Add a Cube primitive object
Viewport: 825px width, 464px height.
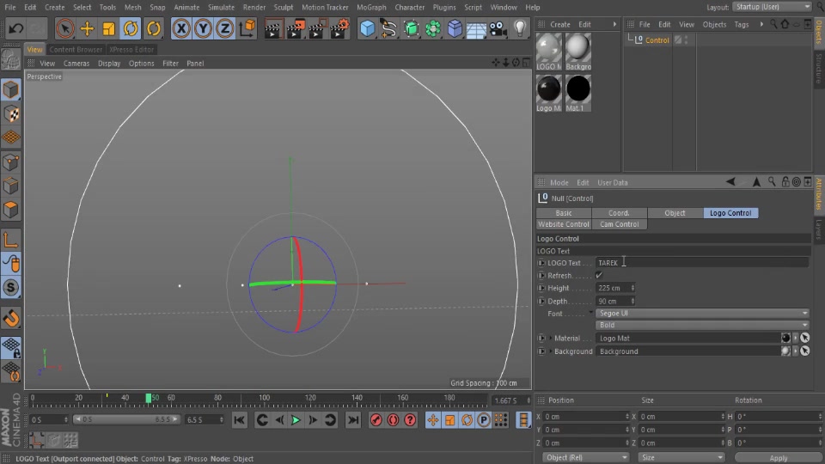(x=367, y=28)
